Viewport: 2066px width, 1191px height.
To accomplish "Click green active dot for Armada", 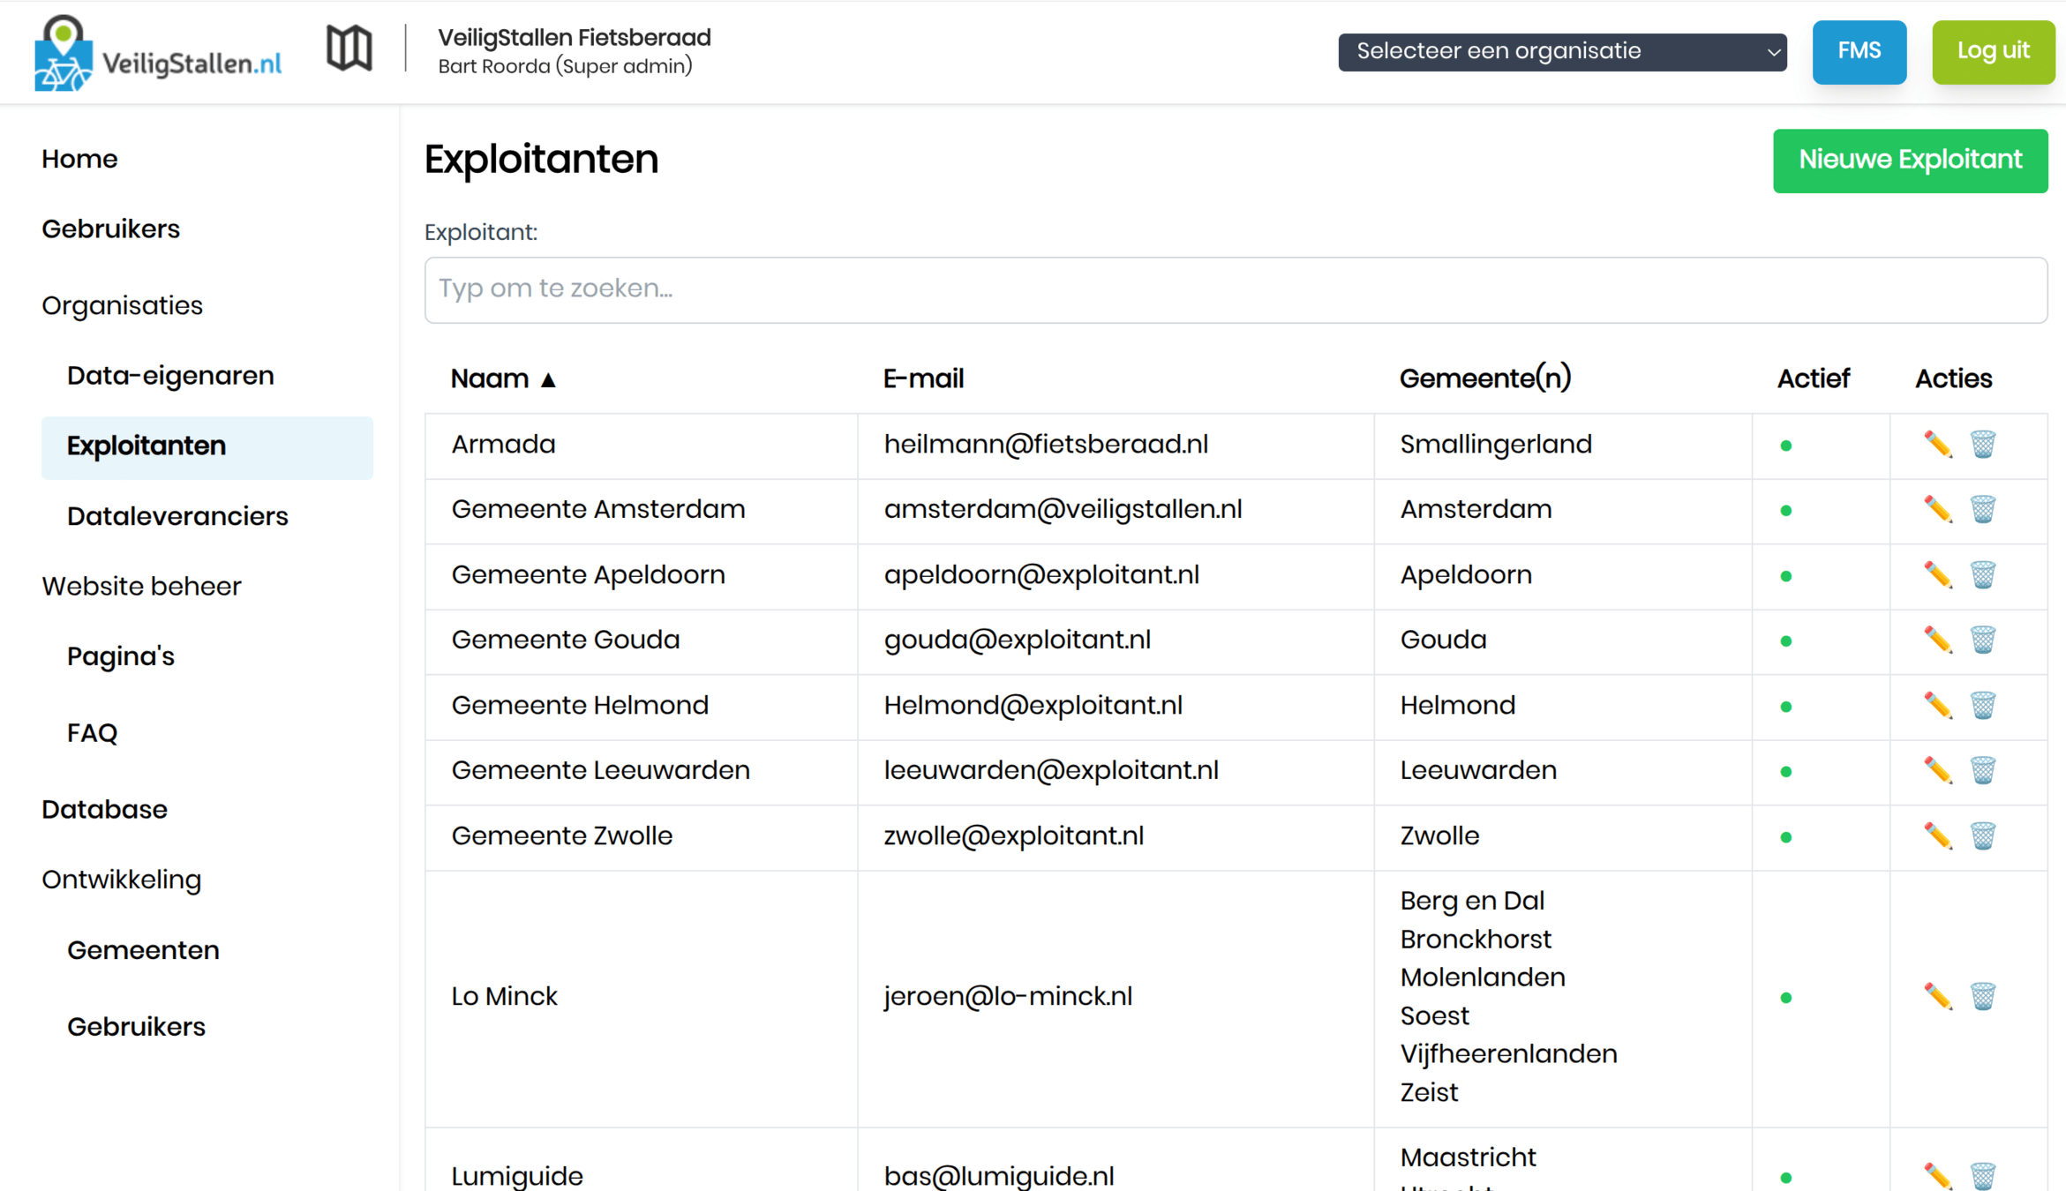I will (1786, 446).
